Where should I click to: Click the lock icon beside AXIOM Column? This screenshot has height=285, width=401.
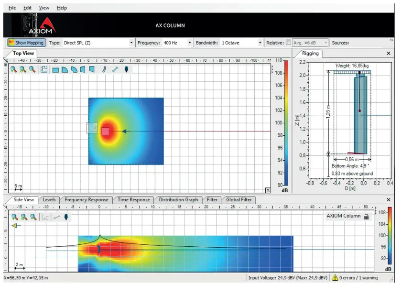click(x=366, y=217)
